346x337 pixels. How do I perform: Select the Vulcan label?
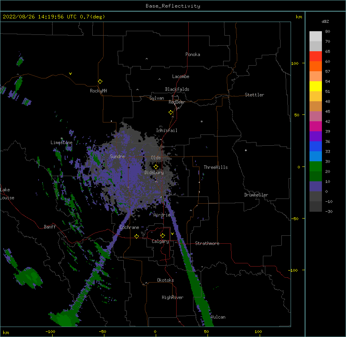pos(218,317)
